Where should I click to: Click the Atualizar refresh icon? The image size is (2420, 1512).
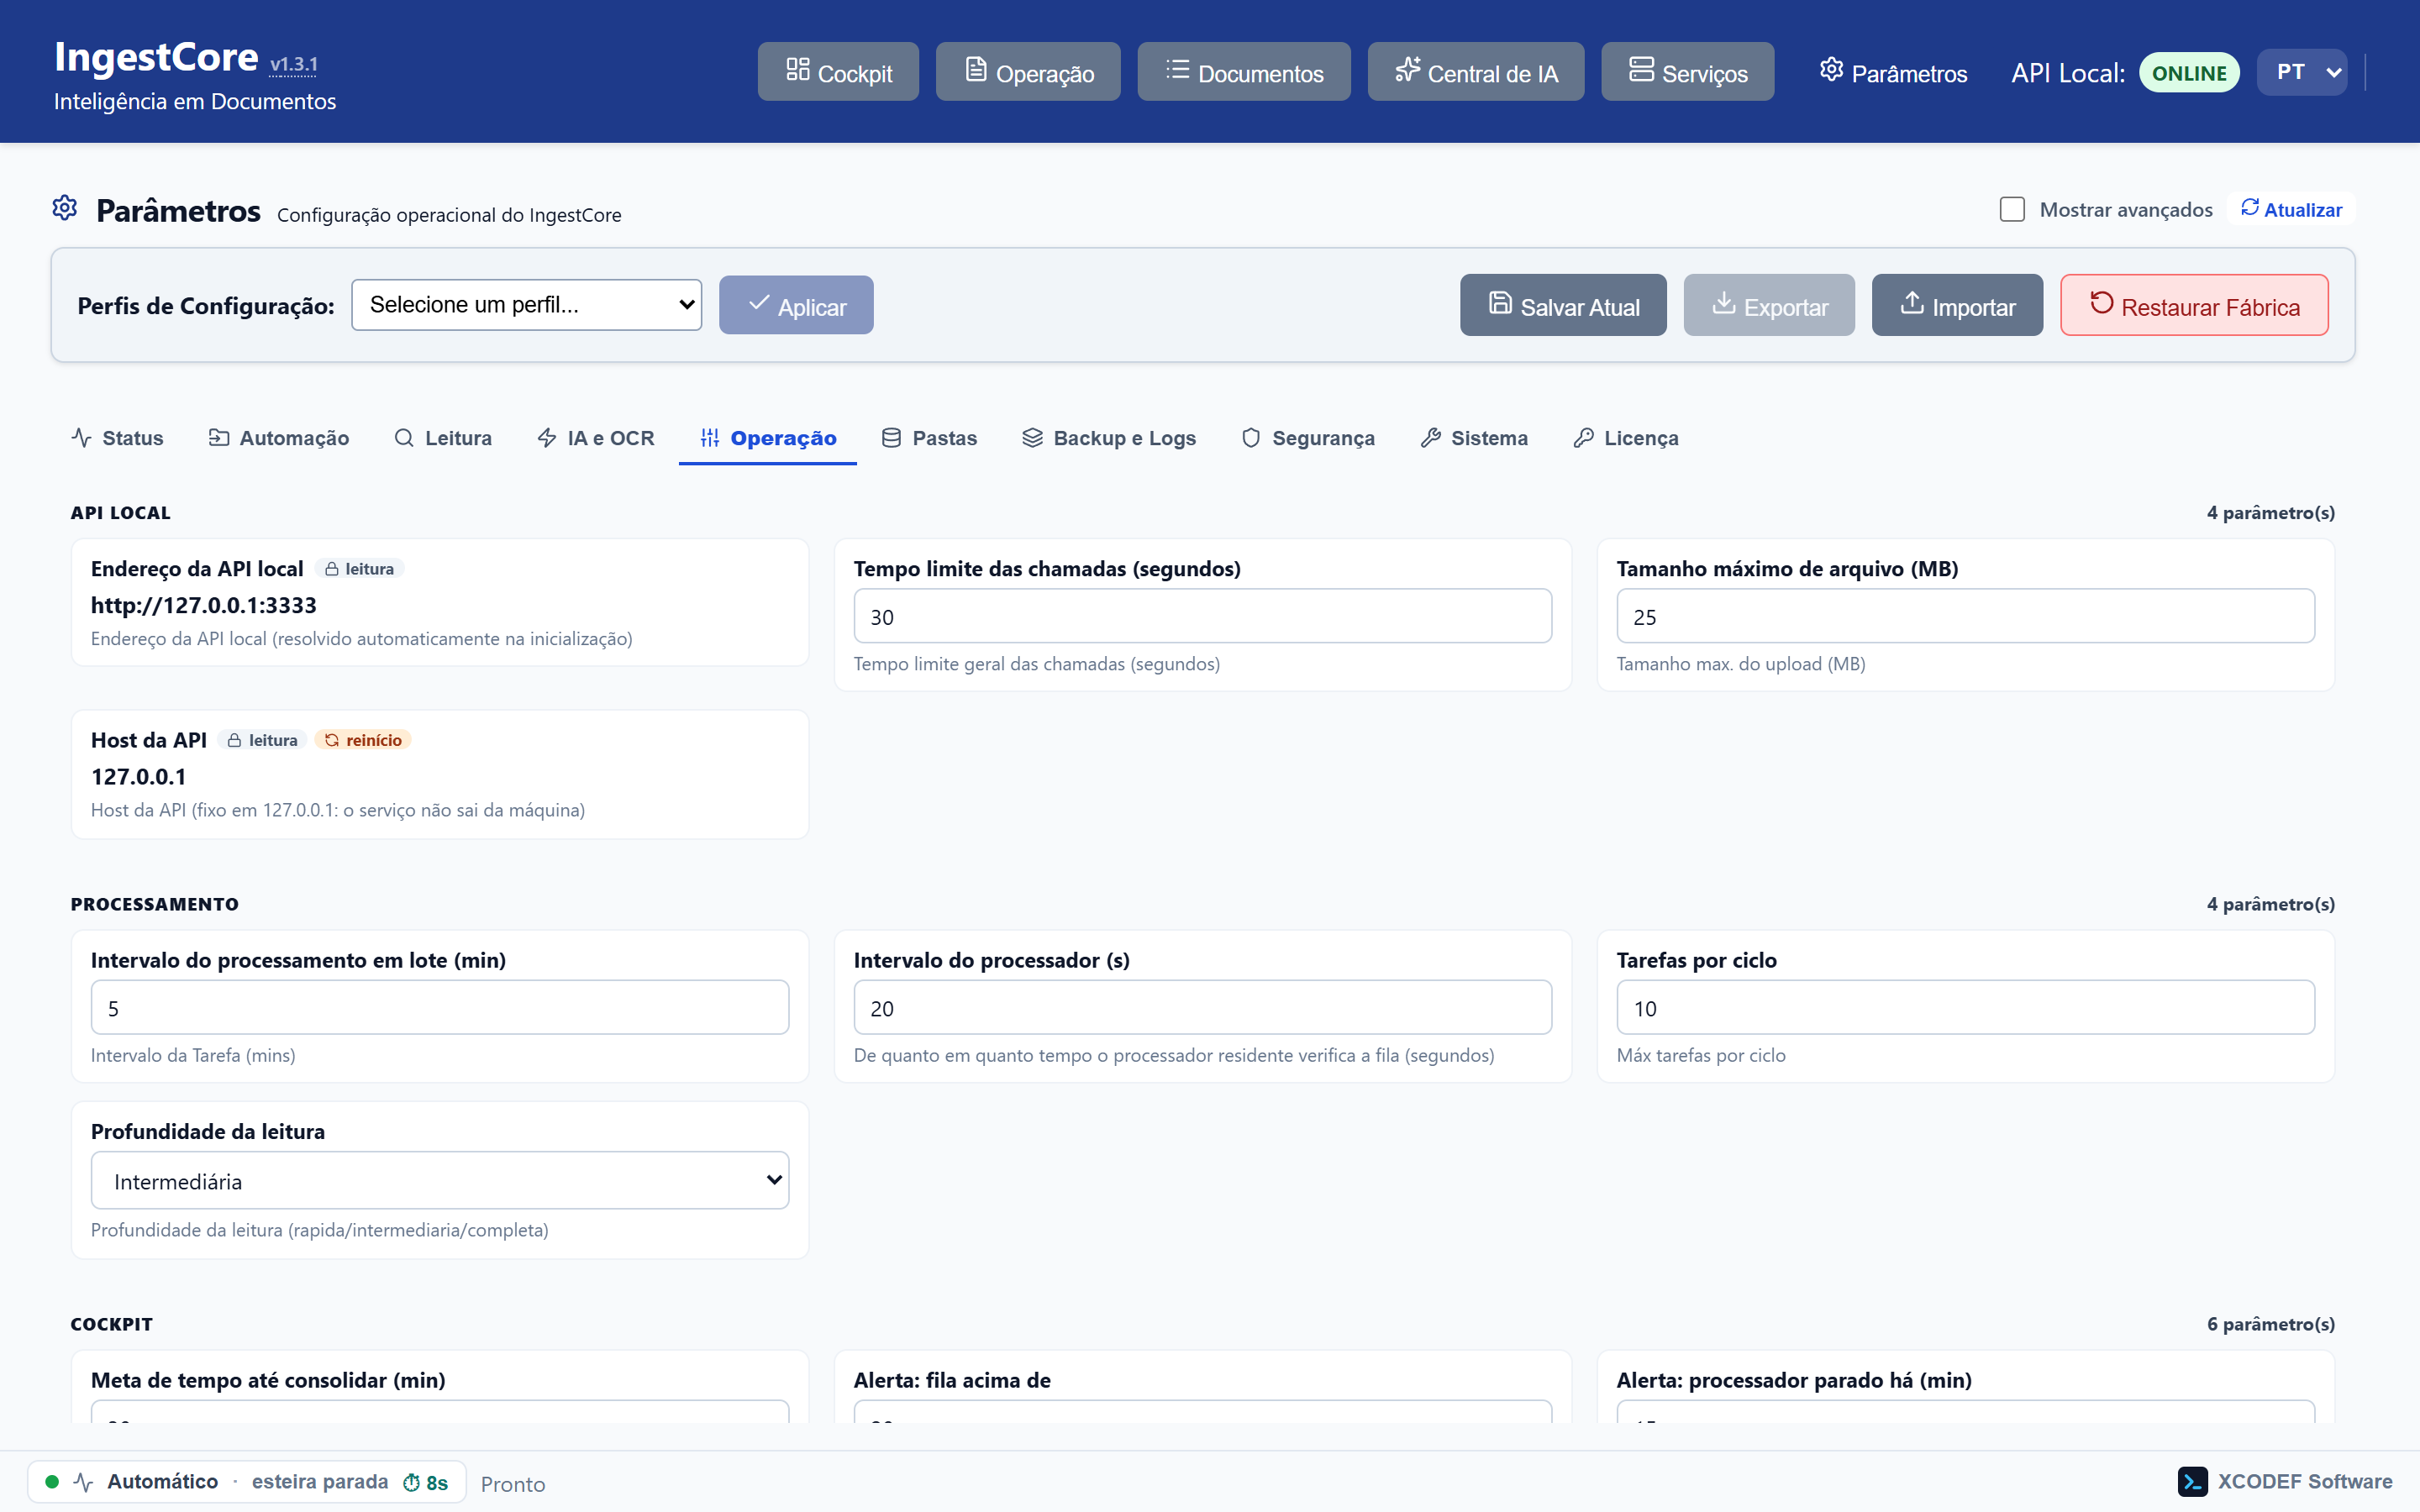coord(2250,208)
